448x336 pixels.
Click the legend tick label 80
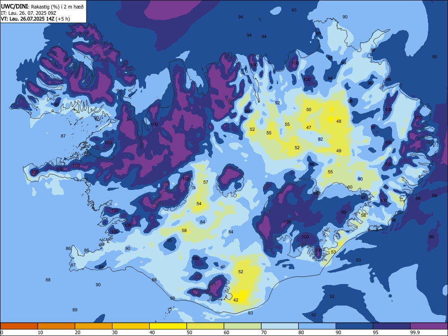[x=302, y=332]
